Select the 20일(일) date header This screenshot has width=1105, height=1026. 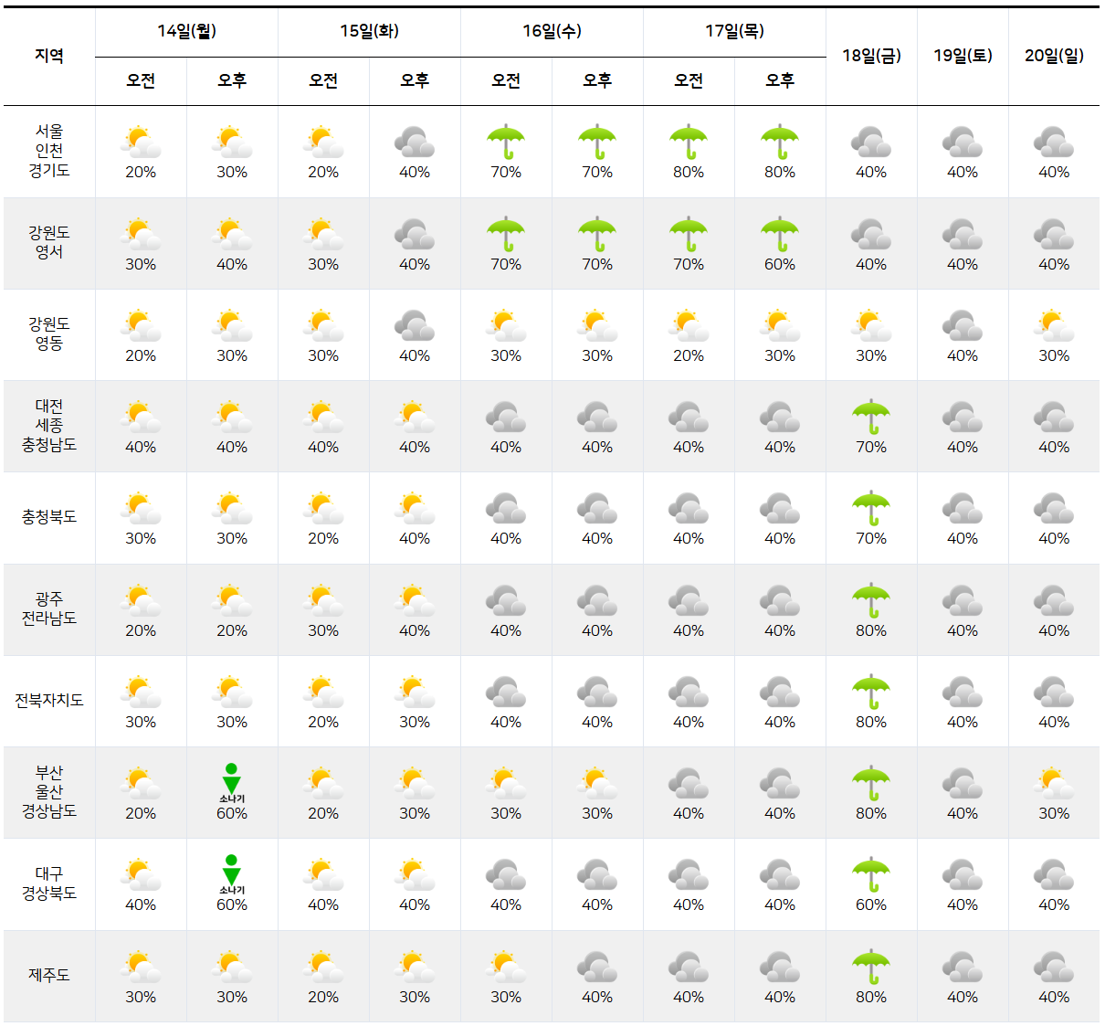click(x=1054, y=56)
